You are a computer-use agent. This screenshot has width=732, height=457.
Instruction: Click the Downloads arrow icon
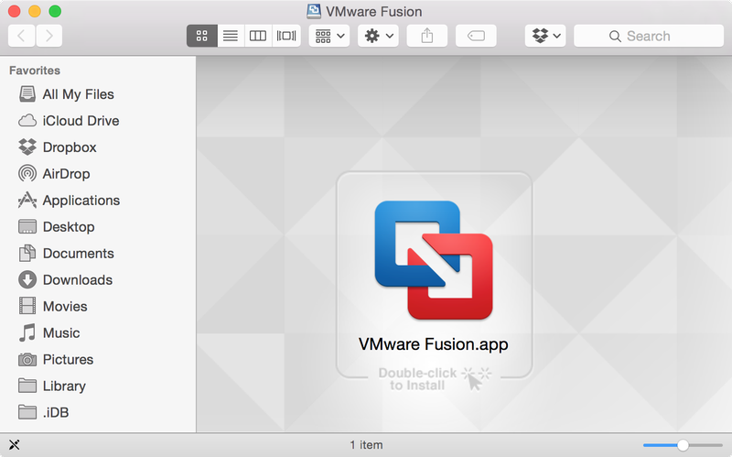pyautogui.click(x=27, y=280)
